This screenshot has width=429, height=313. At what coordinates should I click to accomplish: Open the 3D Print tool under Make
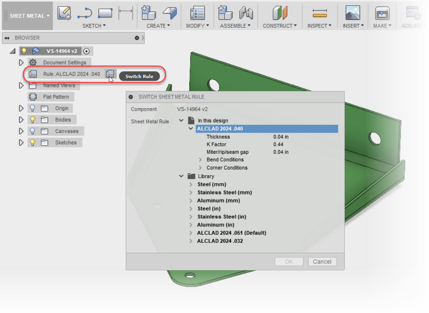click(x=382, y=12)
